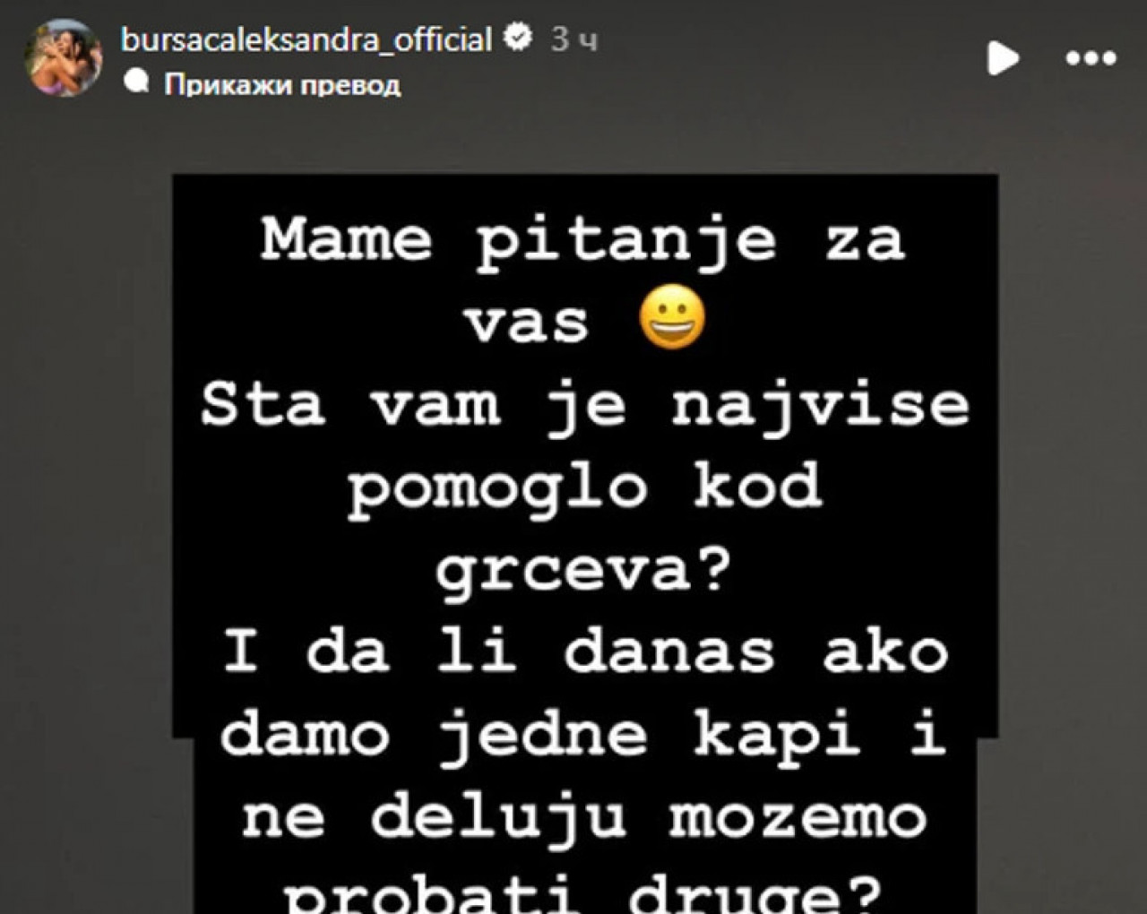Click the word "vas" beside the emoji

click(x=526, y=324)
